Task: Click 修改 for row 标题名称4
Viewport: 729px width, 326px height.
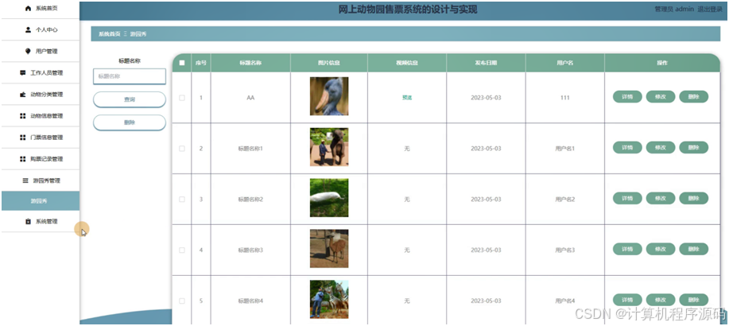Action: coord(661,300)
